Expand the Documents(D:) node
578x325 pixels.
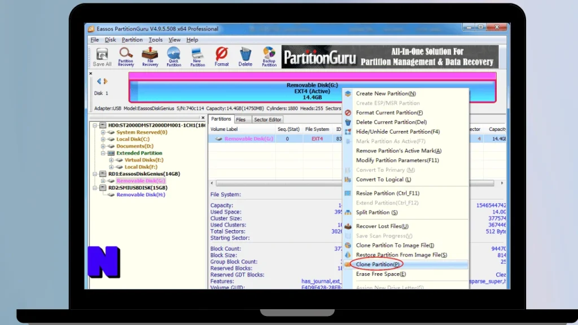click(x=103, y=146)
